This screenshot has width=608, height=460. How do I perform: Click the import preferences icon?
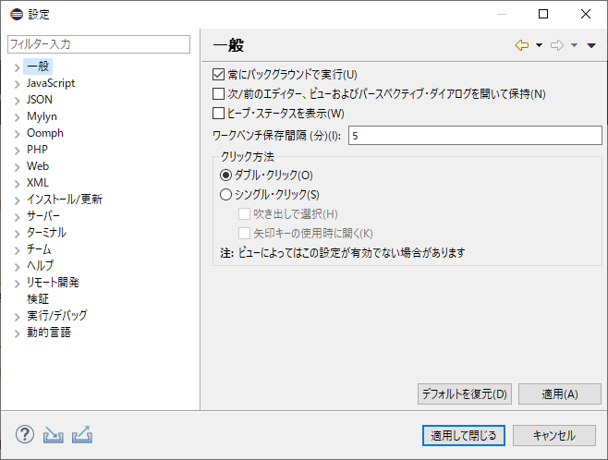tap(53, 435)
